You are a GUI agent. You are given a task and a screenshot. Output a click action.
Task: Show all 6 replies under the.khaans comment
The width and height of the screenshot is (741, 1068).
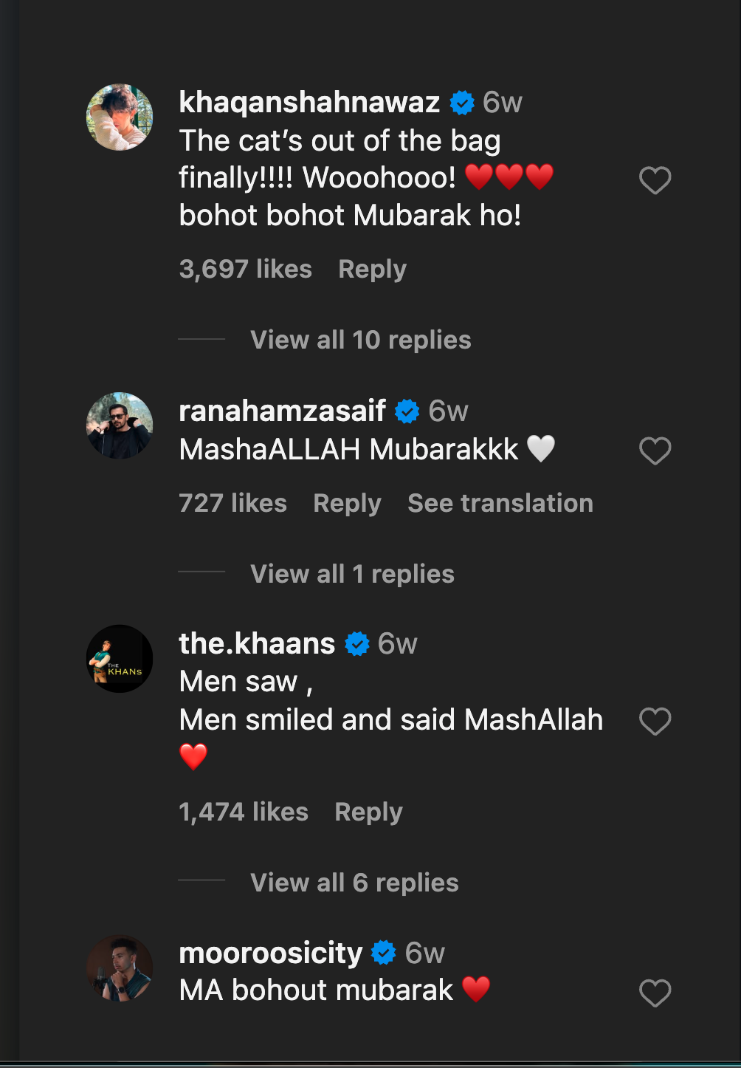pos(354,883)
